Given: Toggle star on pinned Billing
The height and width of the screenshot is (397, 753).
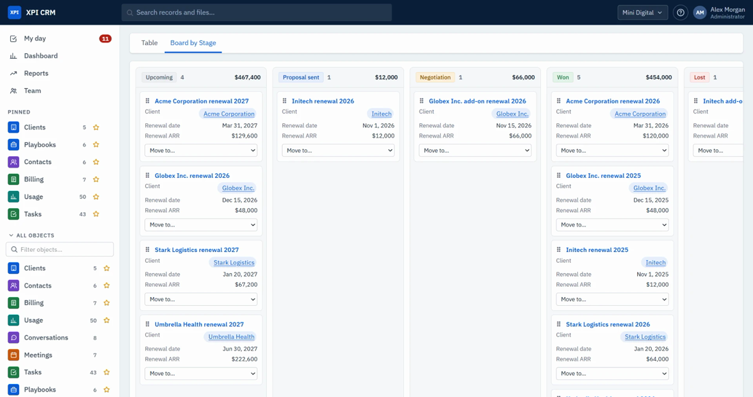Looking at the screenshot, I should (96, 179).
